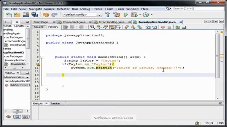
Task: Open the Source menu
Action: pyautogui.click(x=49, y=9)
